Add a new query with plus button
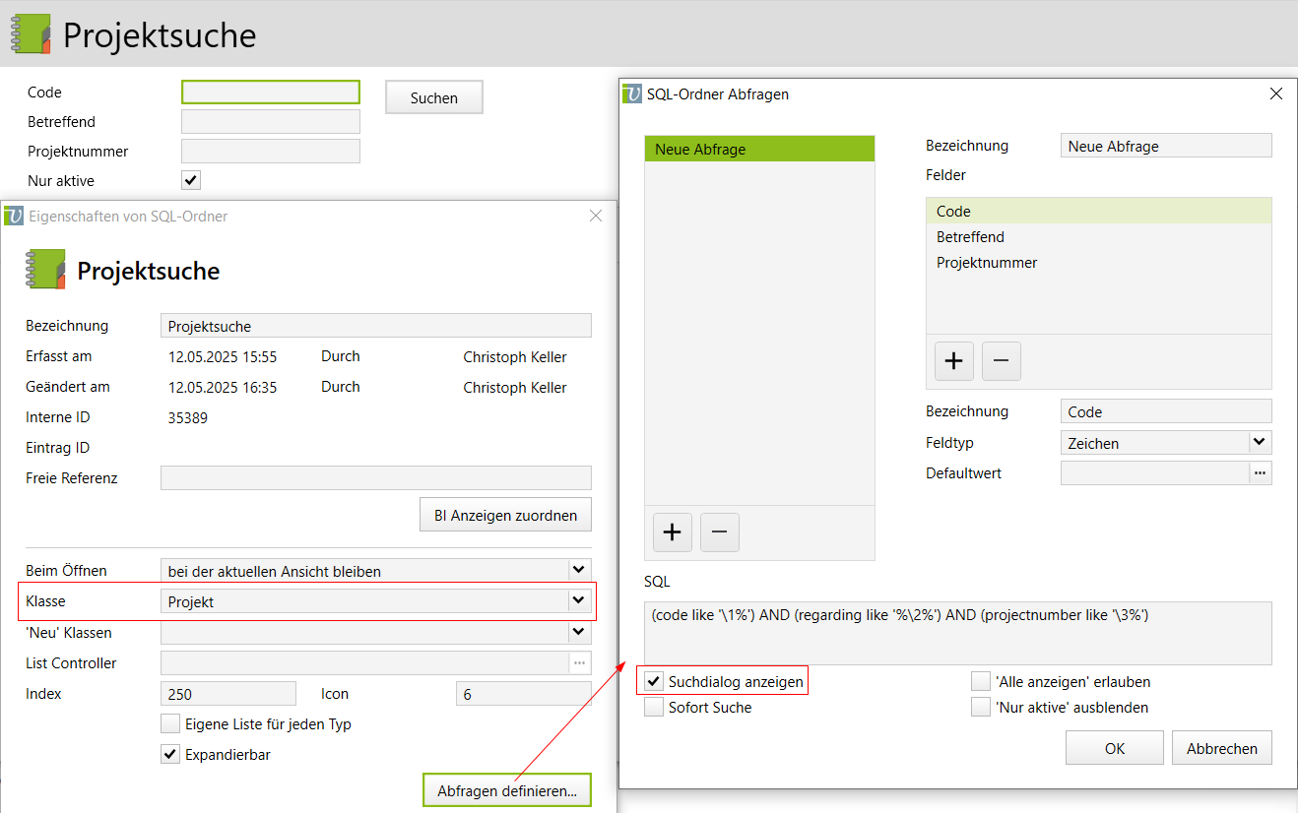Screen dimensions: 1298x813 coord(672,532)
